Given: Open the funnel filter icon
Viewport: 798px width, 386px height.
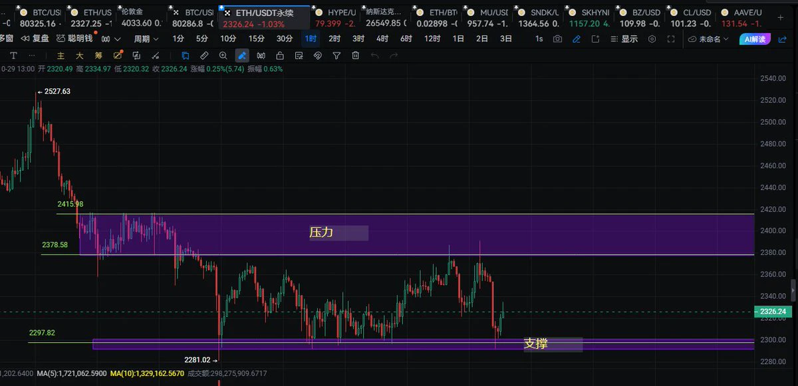Looking at the screenshot, I should coord(337,56).
